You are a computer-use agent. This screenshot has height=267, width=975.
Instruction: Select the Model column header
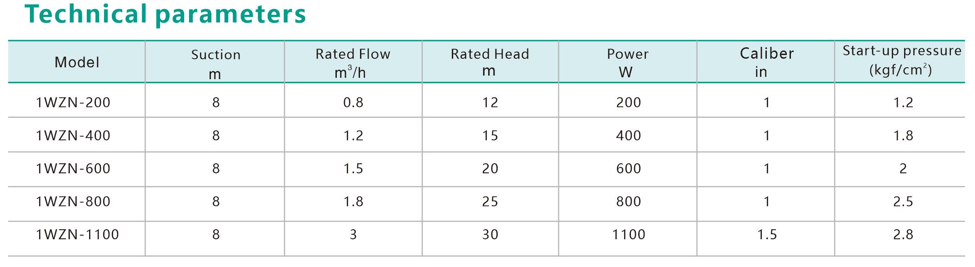[x=77, y=62]
